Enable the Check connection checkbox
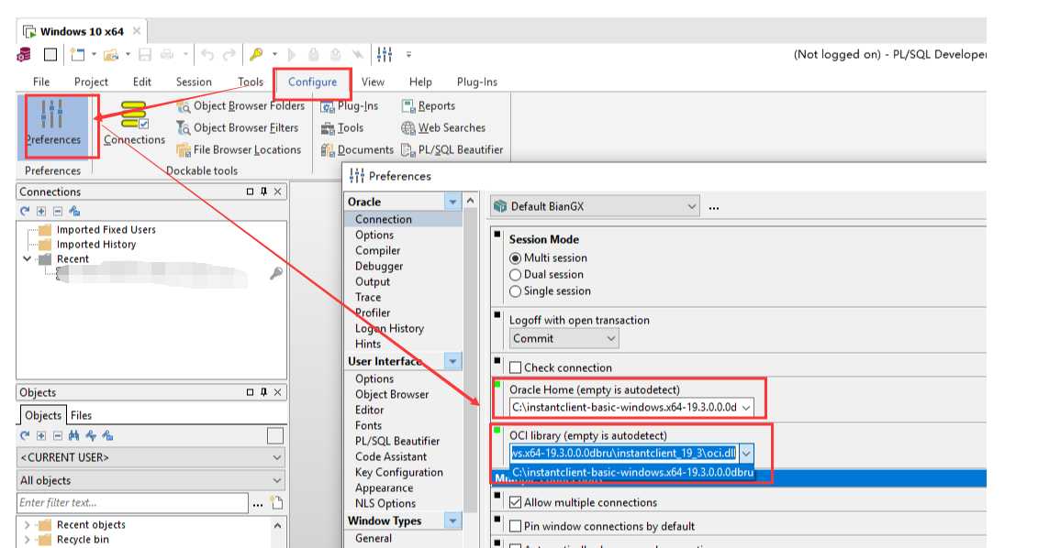 [x=516, y=367]
